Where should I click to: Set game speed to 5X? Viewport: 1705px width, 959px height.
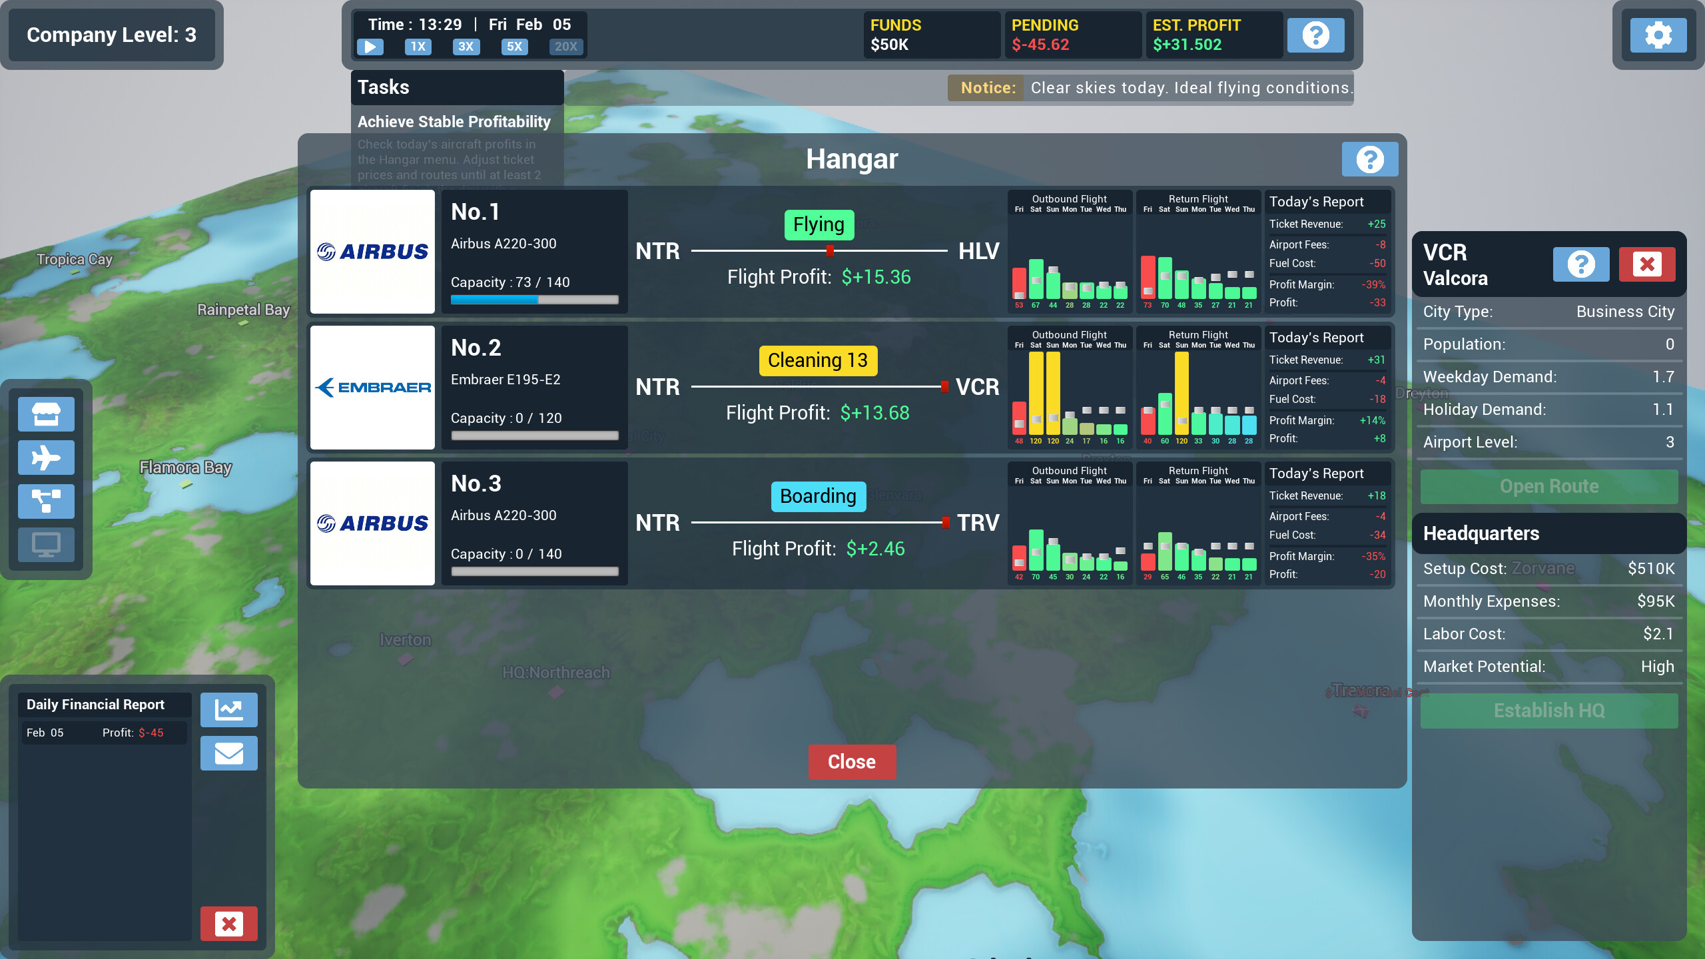[x=514, y=47]
